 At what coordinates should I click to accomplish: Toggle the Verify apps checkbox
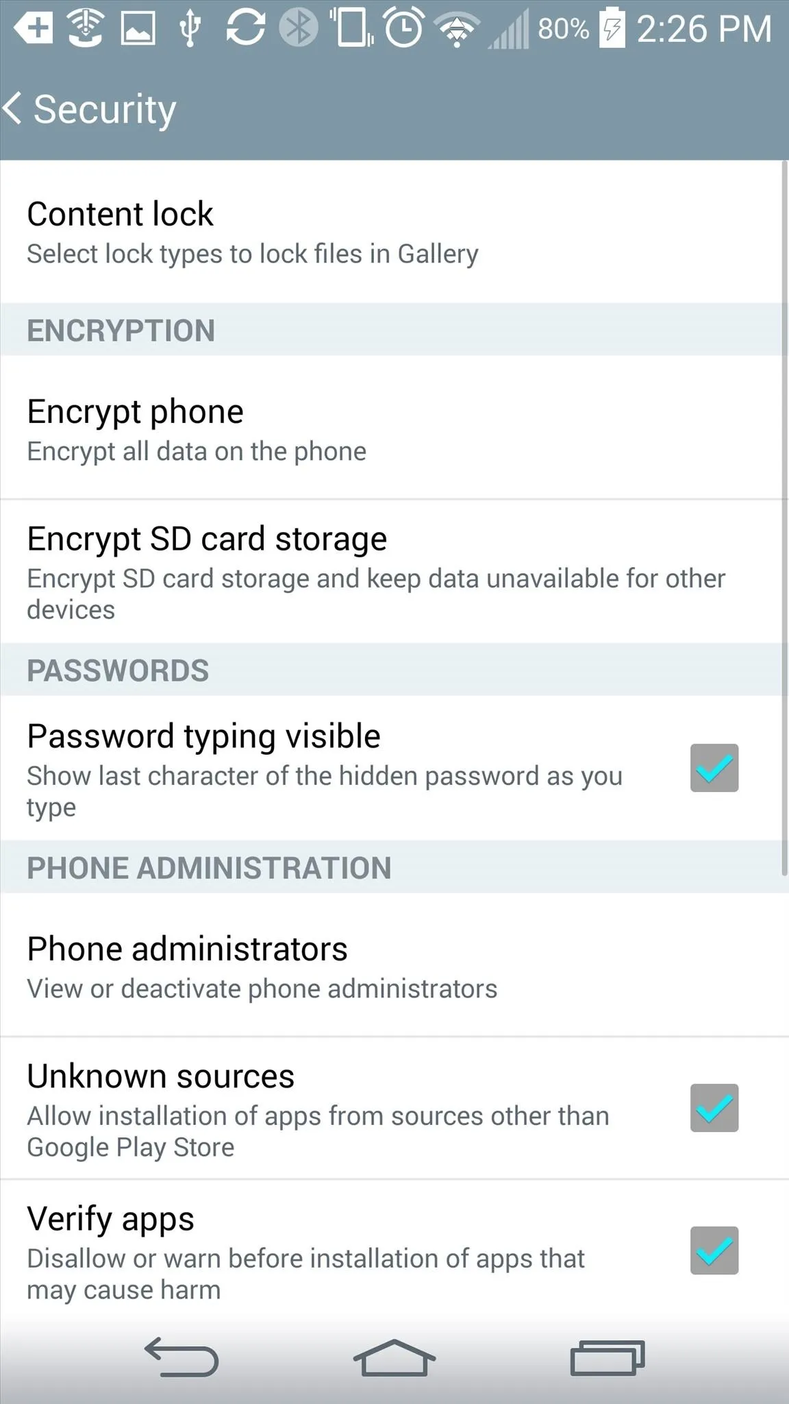(x=714, y=1250)
